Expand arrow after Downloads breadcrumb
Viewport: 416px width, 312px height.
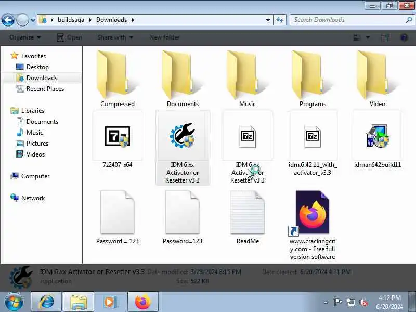coord(133,20)
